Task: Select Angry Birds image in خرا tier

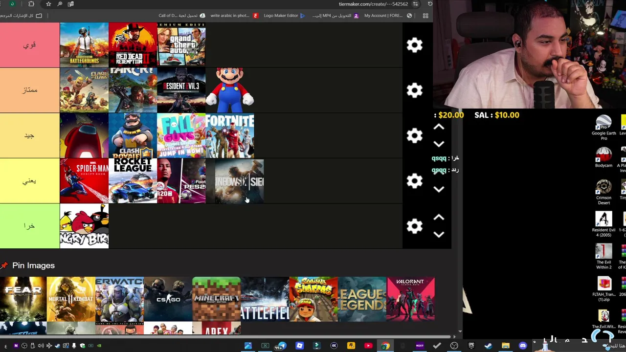Action: click(x=84, y=226)
